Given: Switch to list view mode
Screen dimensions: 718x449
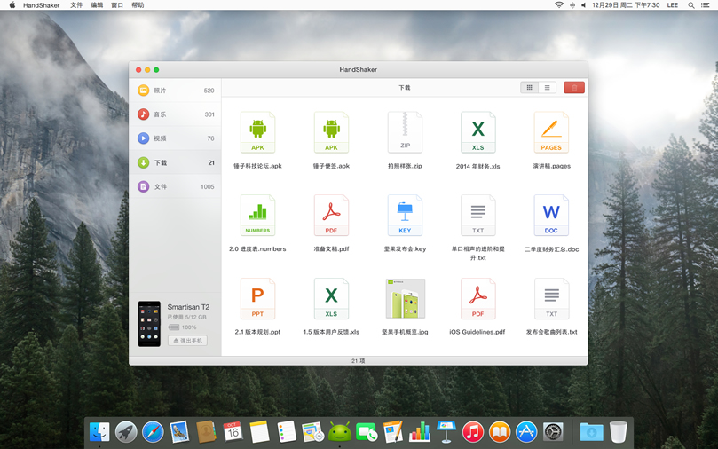Looking at the screenshot, I should tap(548, 88).
